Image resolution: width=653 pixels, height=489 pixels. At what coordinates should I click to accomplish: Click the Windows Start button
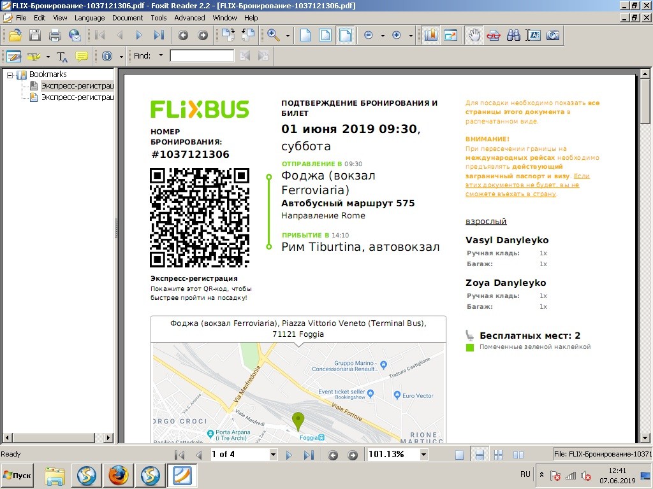pos(18,475)
